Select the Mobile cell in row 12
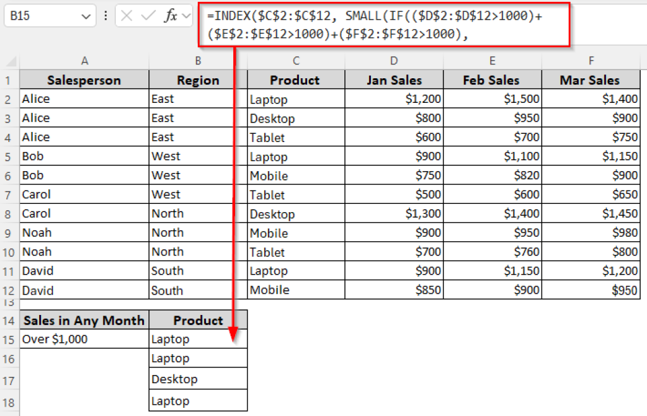This screenshot has width=647, height=416. (295, 290)
